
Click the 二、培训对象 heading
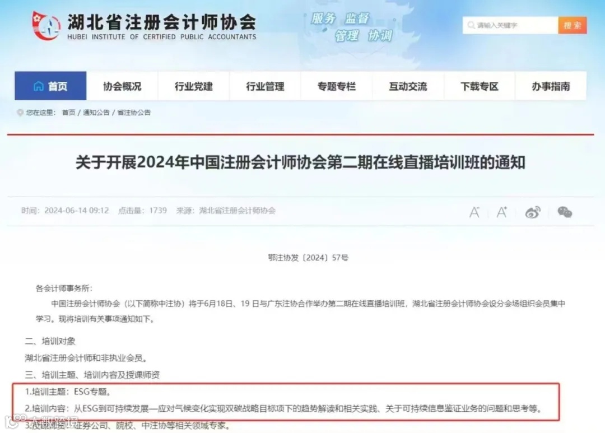click(x=50, y=341)
